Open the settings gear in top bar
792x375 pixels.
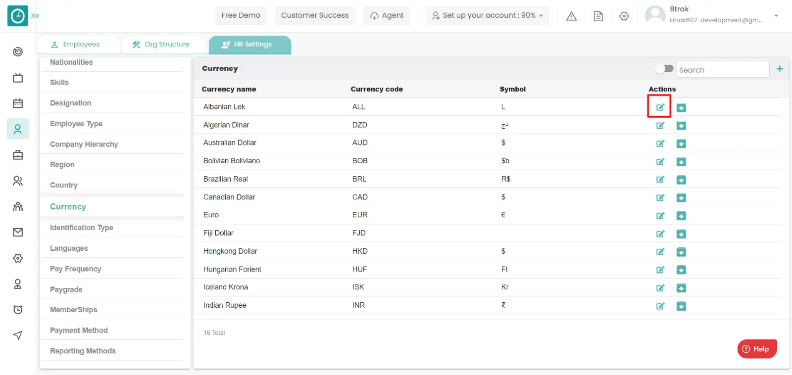[x=624, y=16]
